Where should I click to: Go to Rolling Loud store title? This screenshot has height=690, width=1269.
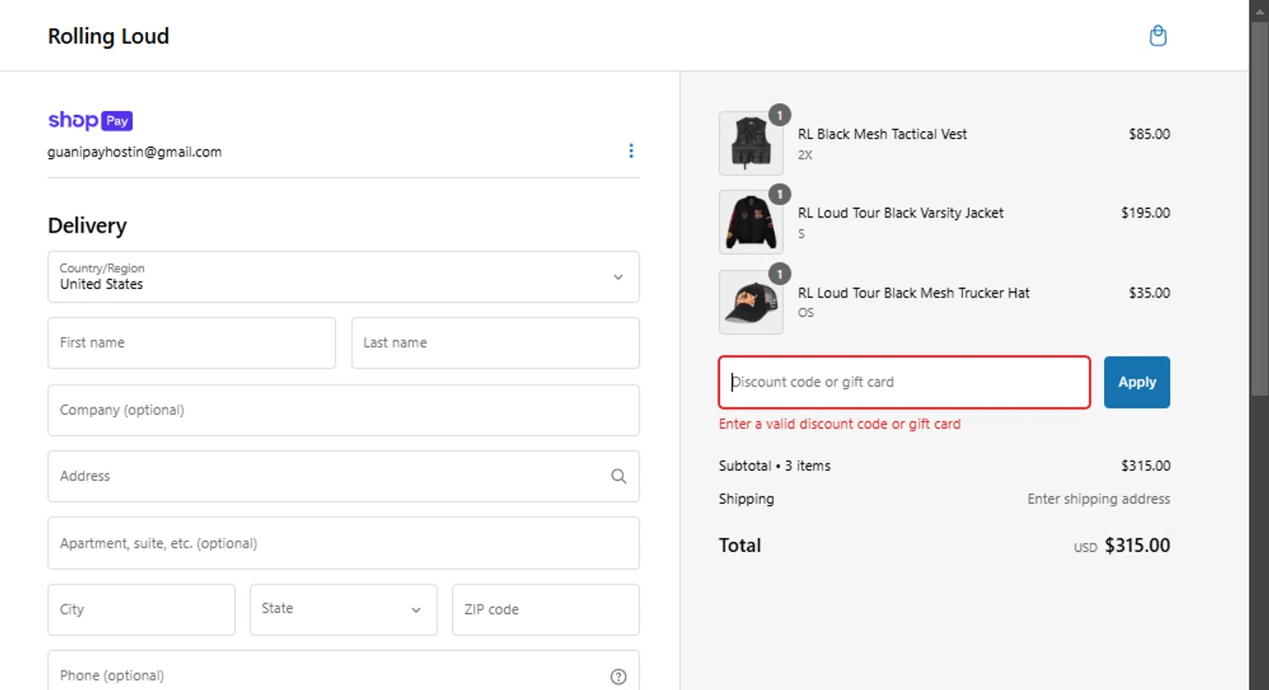pos(108,36)
